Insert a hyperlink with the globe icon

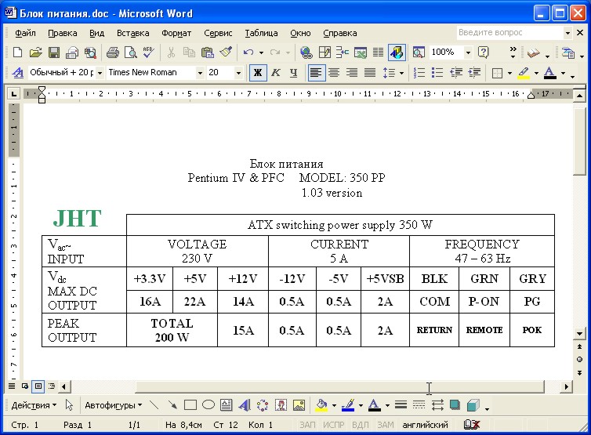click(x=306, y=52)
